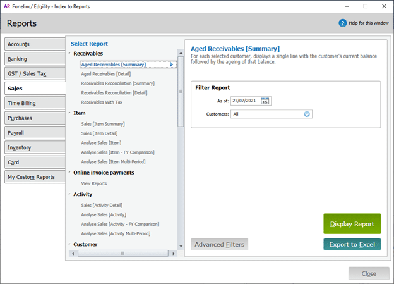Switch to the Banking tab

34,59
